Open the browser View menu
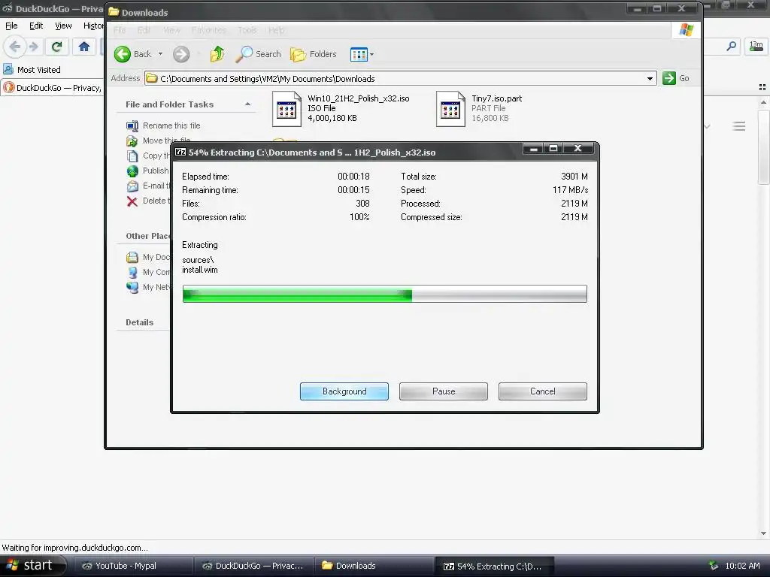Image resolution: width=770 pixels, height=577 pixels. (x=63, y=26)
